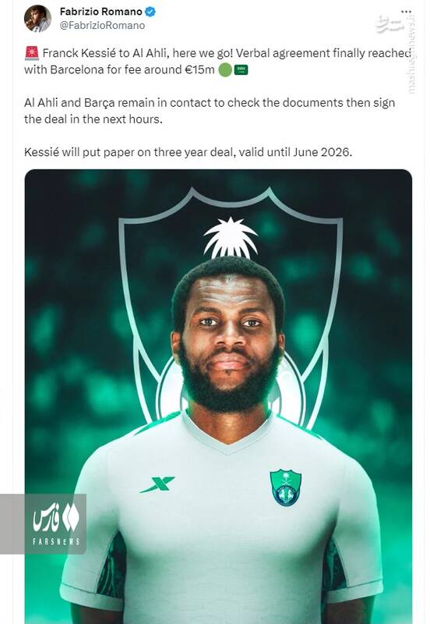Click the '€15m' fee text
Viewport: 430px width, 624px height.
pyautogui.click(x=200, y=69)
